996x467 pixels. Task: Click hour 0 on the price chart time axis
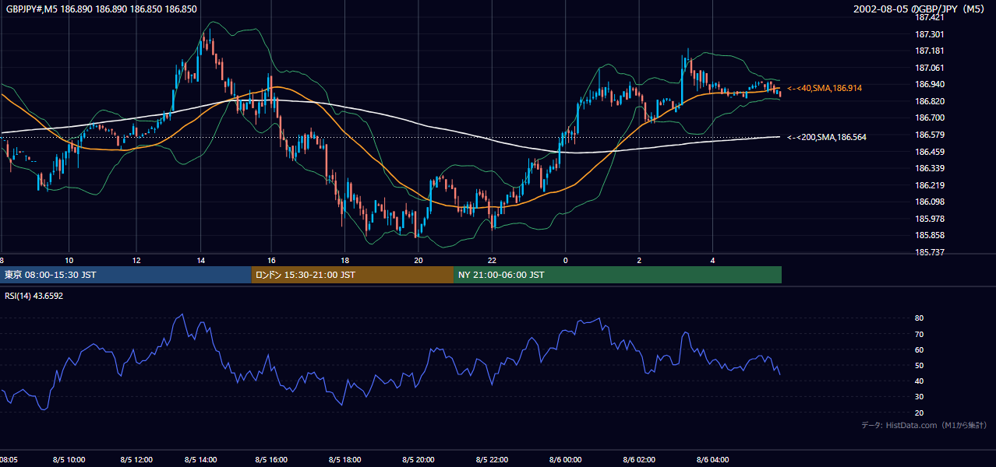pyautogui.click(x=565, y=260)
